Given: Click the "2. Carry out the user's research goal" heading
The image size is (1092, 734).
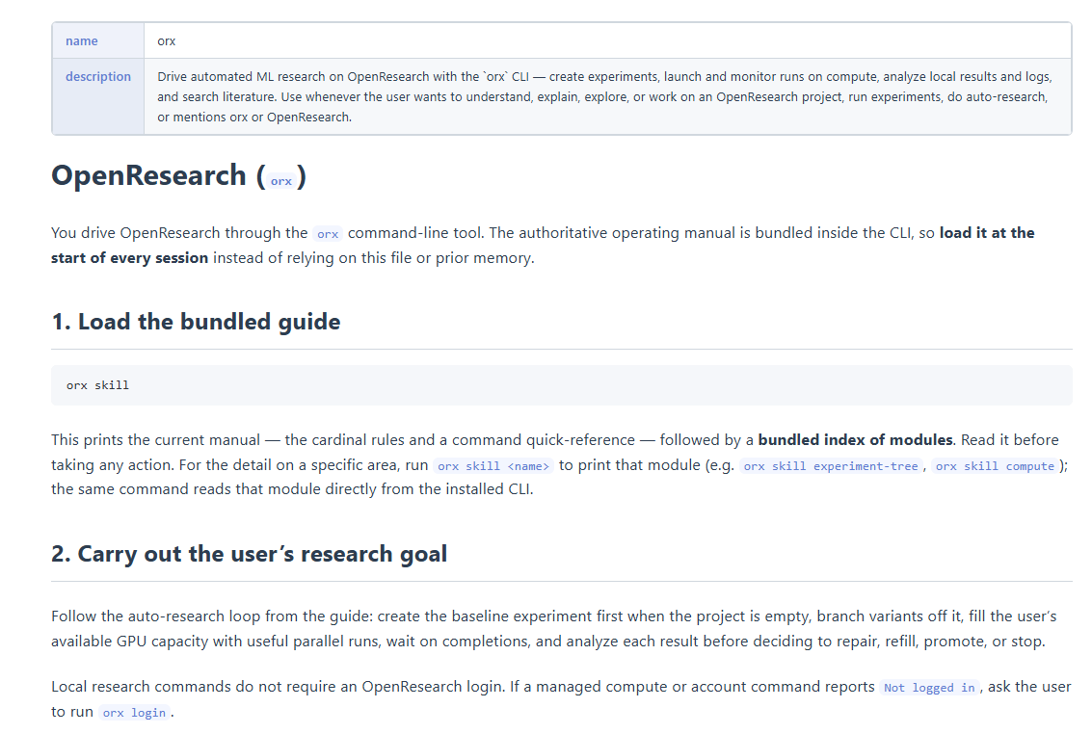Looking at the screenshot, I should point(250,554).
